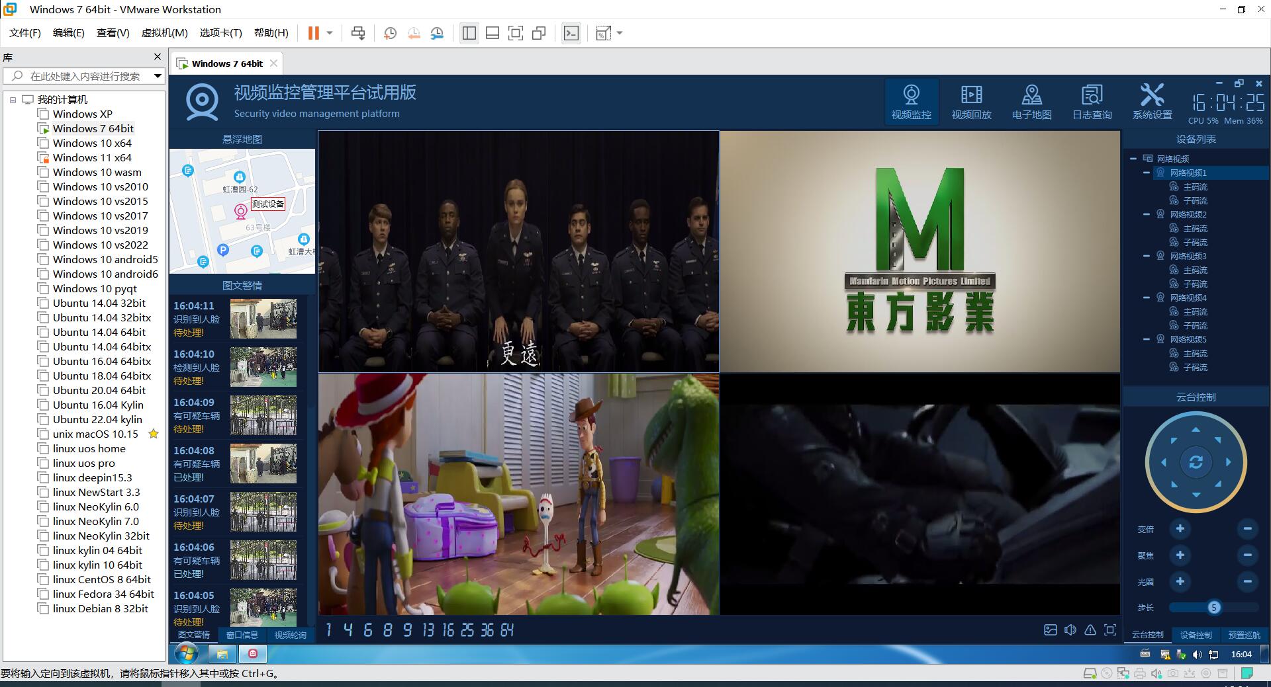Click the 变倍 zoom plus button

[1180, 528]
